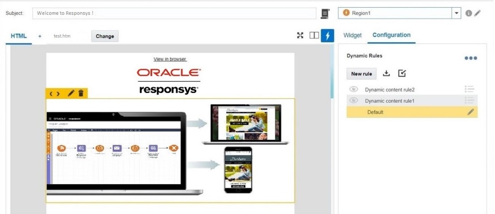Expand the Region1 dropdown arrow

tap(457, 13)
